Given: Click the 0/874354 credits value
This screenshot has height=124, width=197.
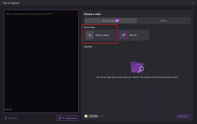Looking at the screenshot, I should [x=93, y=116].
